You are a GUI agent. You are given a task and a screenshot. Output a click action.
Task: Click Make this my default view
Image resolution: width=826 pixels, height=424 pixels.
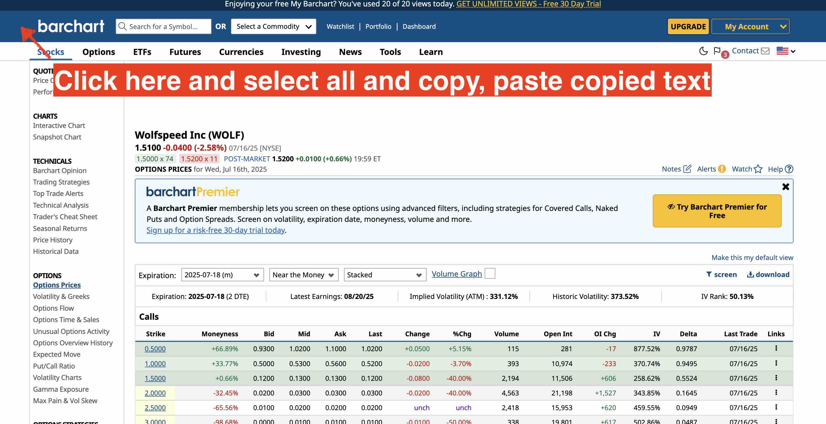click(752, 257)
